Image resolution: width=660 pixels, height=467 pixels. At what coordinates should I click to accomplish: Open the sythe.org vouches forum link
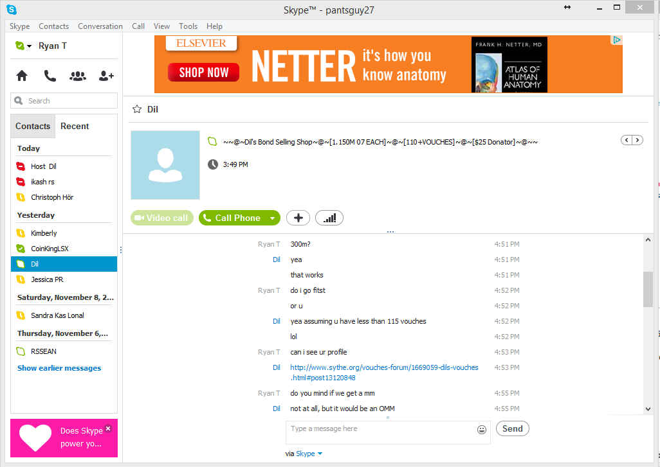pos(384,373)
